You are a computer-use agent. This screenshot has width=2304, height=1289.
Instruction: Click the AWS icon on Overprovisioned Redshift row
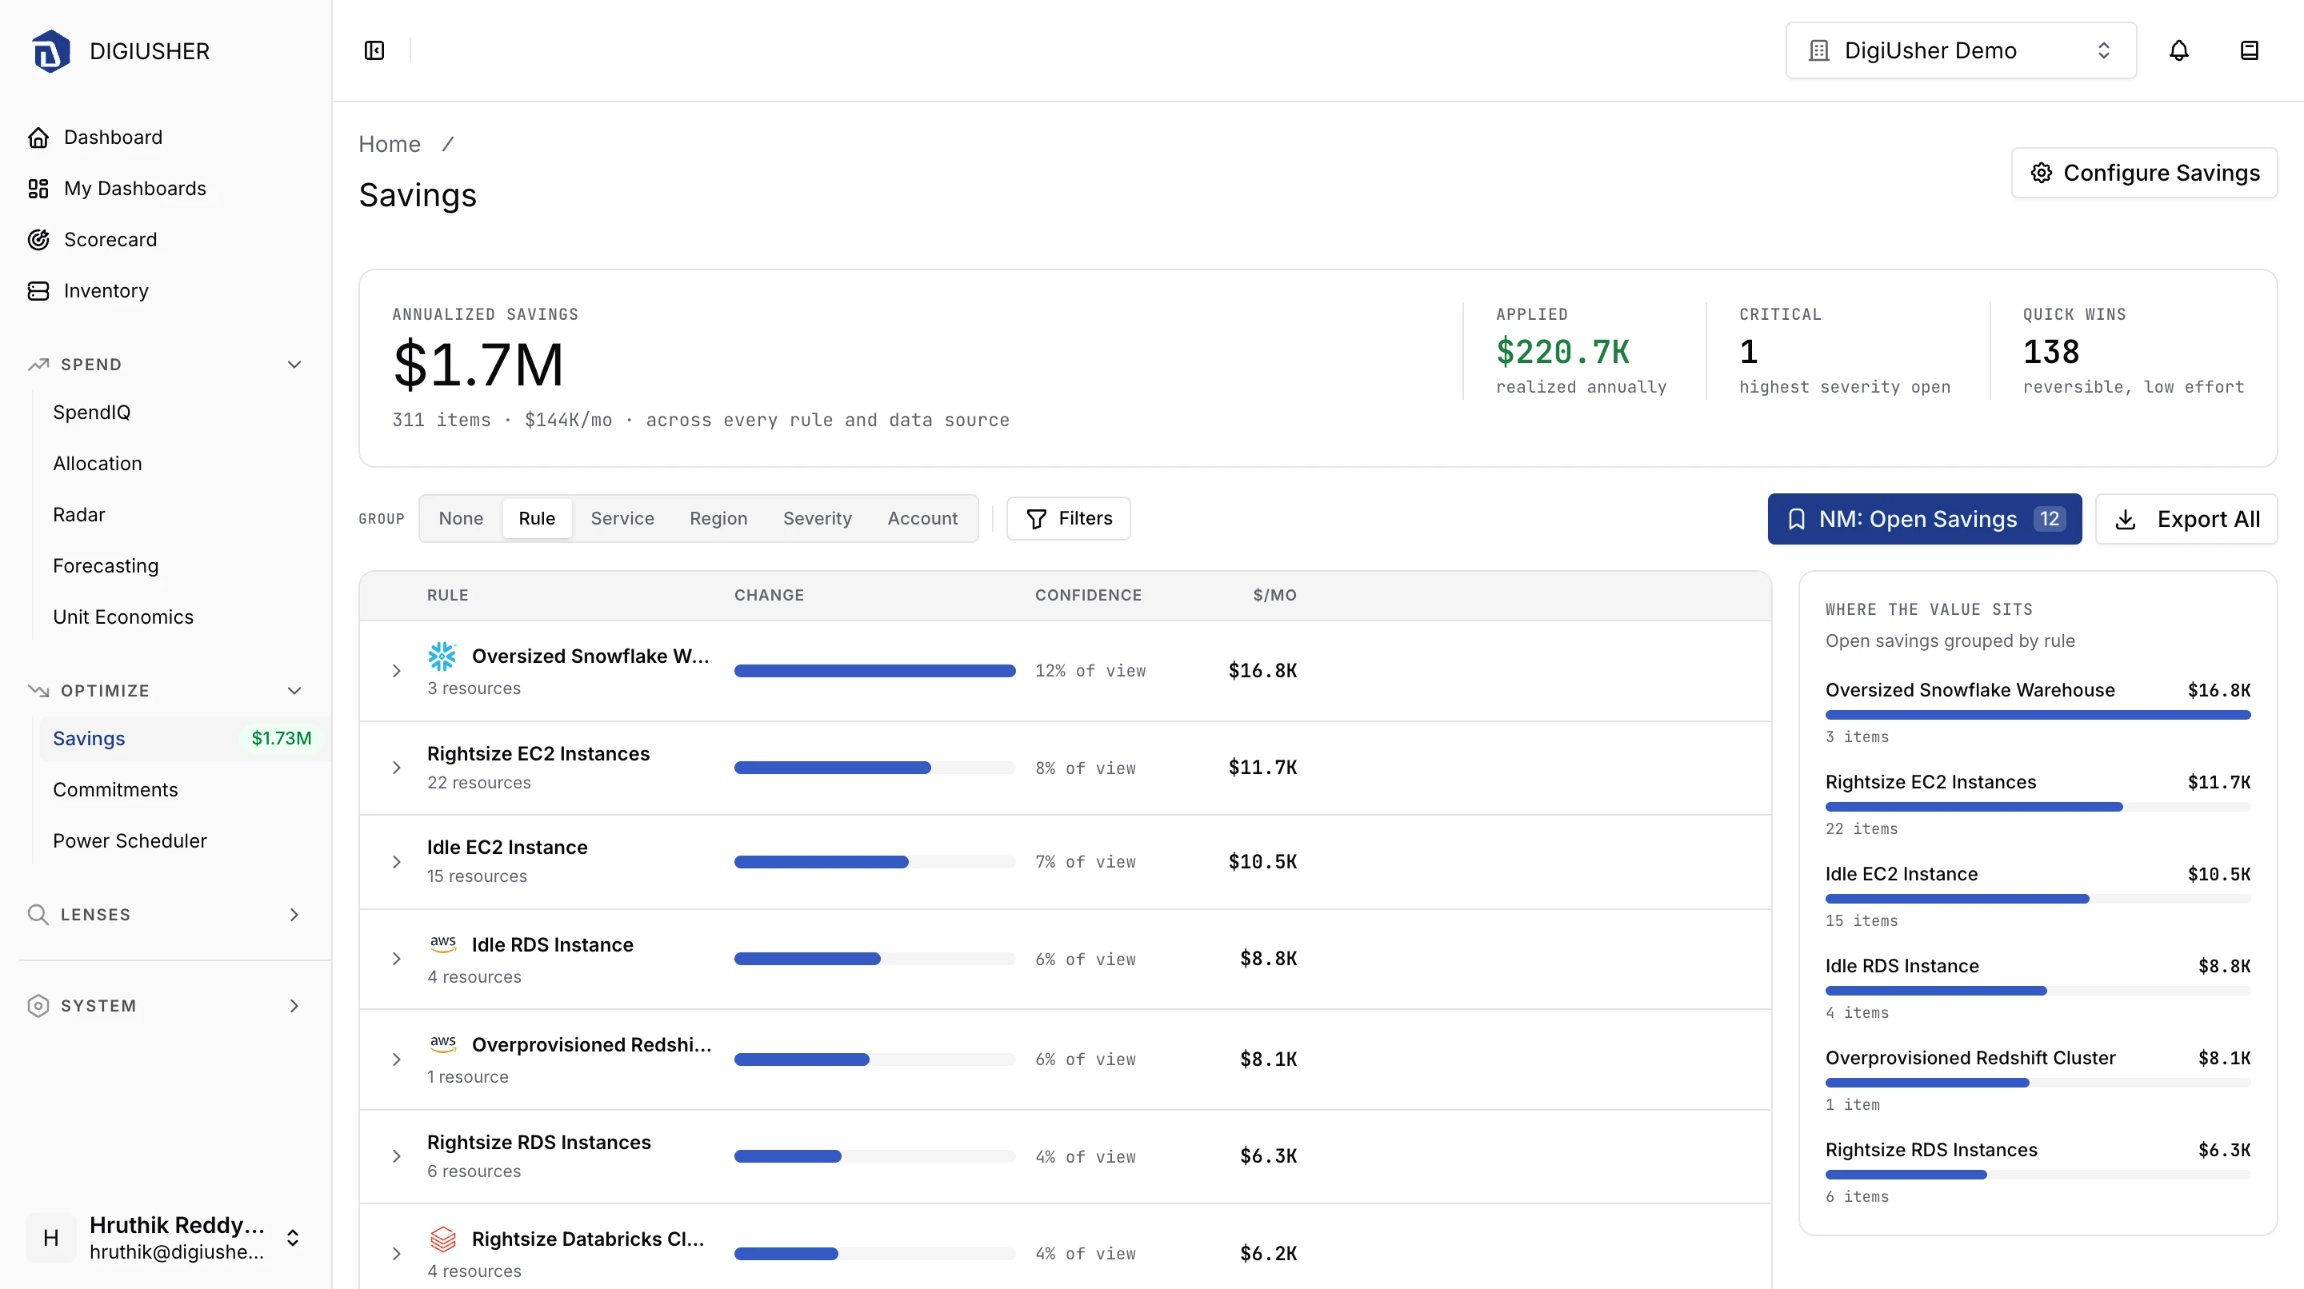pos(442,1044)
